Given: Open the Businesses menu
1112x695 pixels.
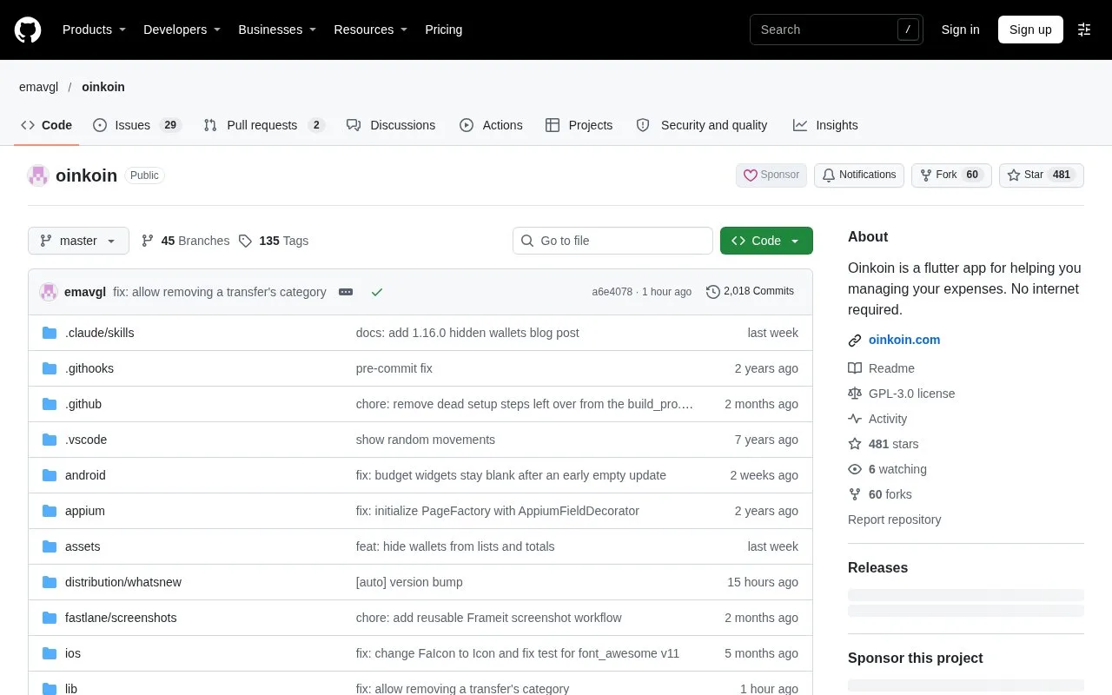Looking at the screenshot, I should [277, 30].
